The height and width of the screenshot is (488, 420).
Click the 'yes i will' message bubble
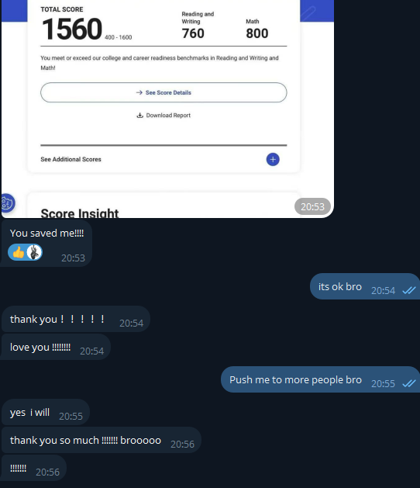46,413
